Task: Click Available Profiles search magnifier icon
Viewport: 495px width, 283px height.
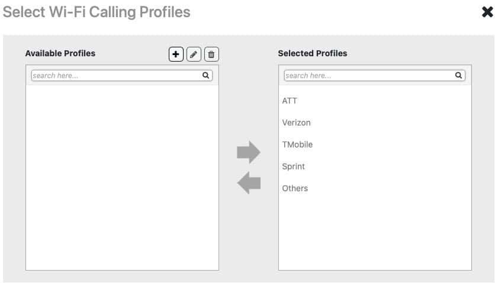Action: (x=206, y=75)
